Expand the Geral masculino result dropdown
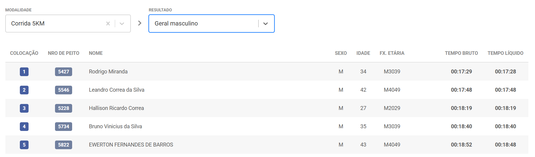The height and width of the screenshot is (157, 535). click(x=265, y=23)
